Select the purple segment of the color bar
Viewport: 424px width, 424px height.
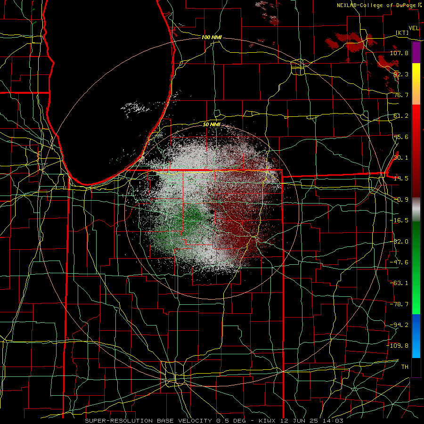pyautogui.click(x=416, y=53)
